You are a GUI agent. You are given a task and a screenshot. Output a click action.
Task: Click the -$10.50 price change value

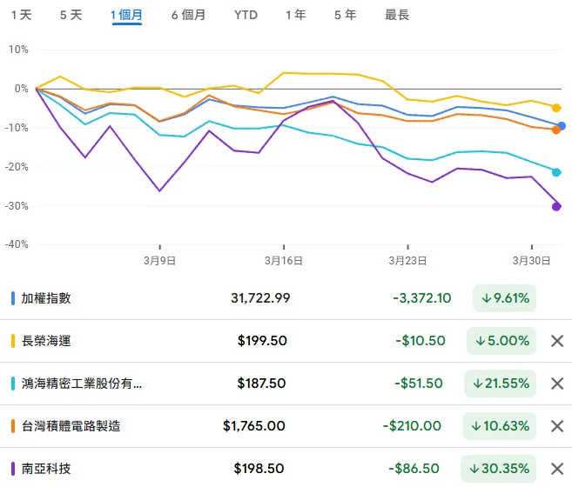pyautogui.click(x=421, y=341)
